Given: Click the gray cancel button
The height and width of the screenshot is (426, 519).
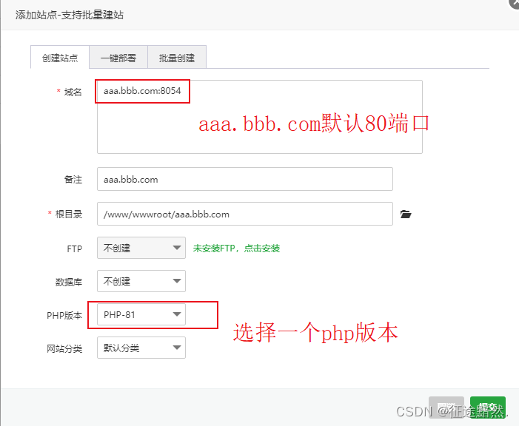Looking at the screenshot, I should [446, 408].
